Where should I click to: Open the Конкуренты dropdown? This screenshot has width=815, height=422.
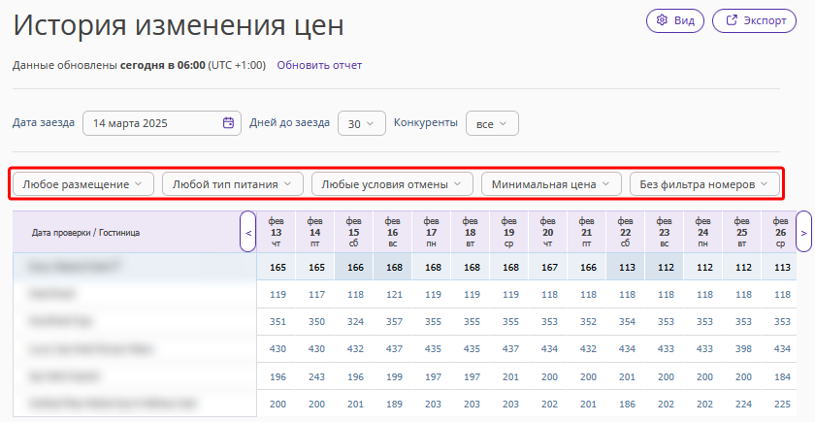492,123
